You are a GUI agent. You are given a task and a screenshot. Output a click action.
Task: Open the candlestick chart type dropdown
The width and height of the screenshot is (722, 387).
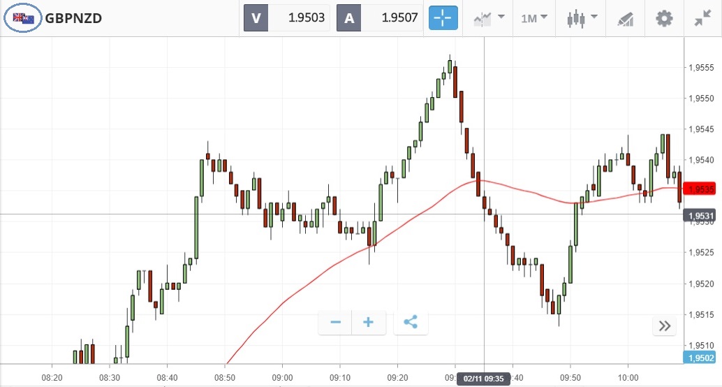point(582,18)
